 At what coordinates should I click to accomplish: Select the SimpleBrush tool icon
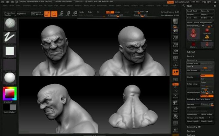pos(207,38)
